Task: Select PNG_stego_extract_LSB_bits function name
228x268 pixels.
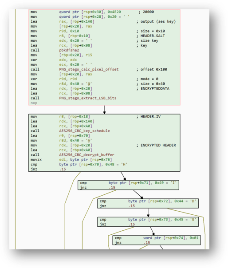Action: click(x=88, y=98)
